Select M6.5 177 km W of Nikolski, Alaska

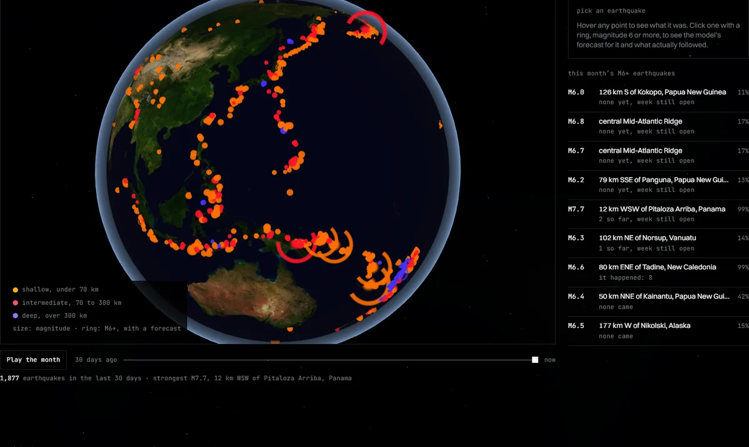point(658,331)
